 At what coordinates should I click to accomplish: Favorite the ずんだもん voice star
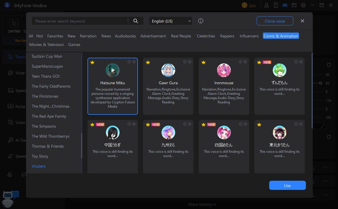click(301, 62)
